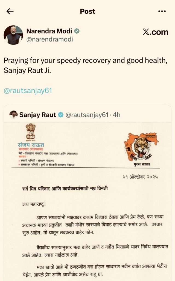Viewport: 175px width, 281px height.
Task: Open the Narendra Modi display name
Action: coord(49,31)
